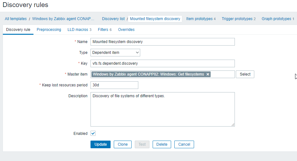Open Item prototypes link

click(x=201, y=19)
